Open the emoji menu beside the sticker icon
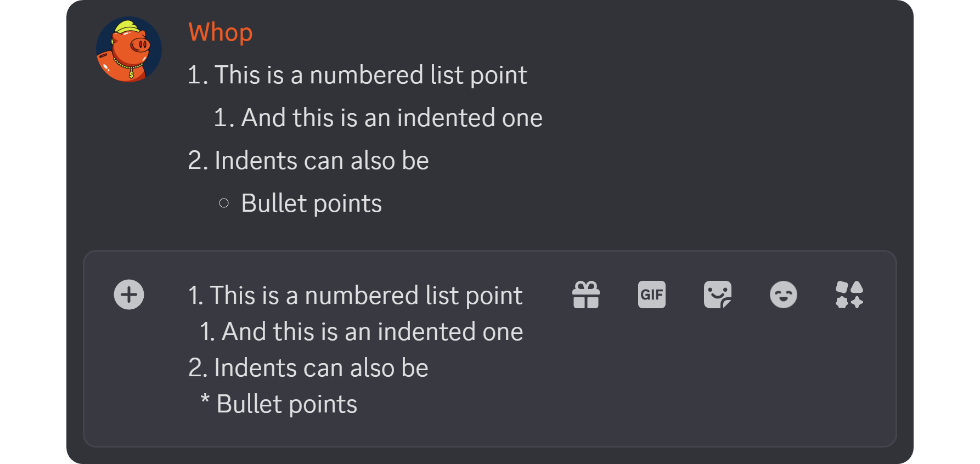The height and width of the screenshot is (464, 980). point(784,295)
